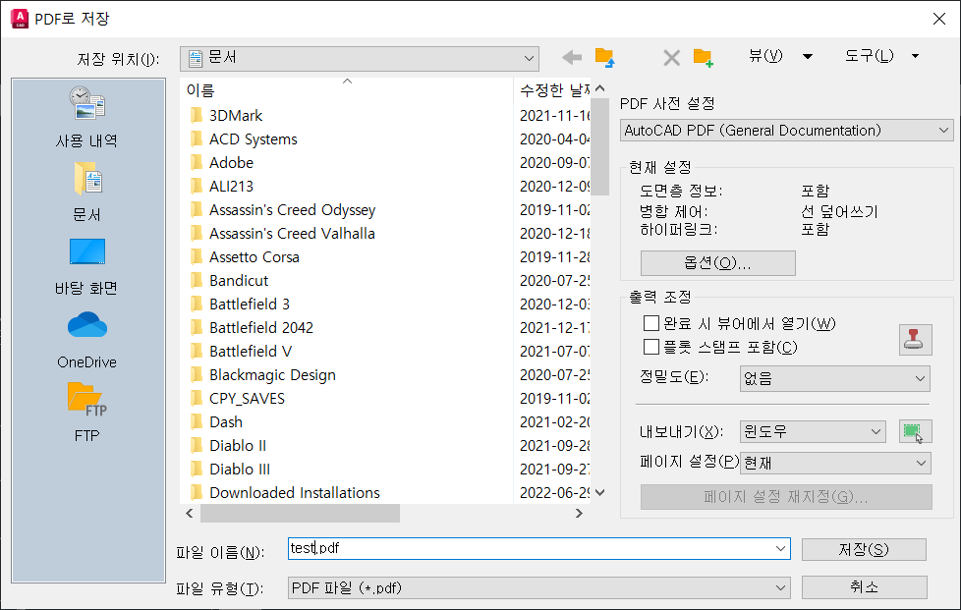The height and width of the screenshot is (610, 961).
Task: Select the ACD Systems folder
Action: click(x=244, y=139)
